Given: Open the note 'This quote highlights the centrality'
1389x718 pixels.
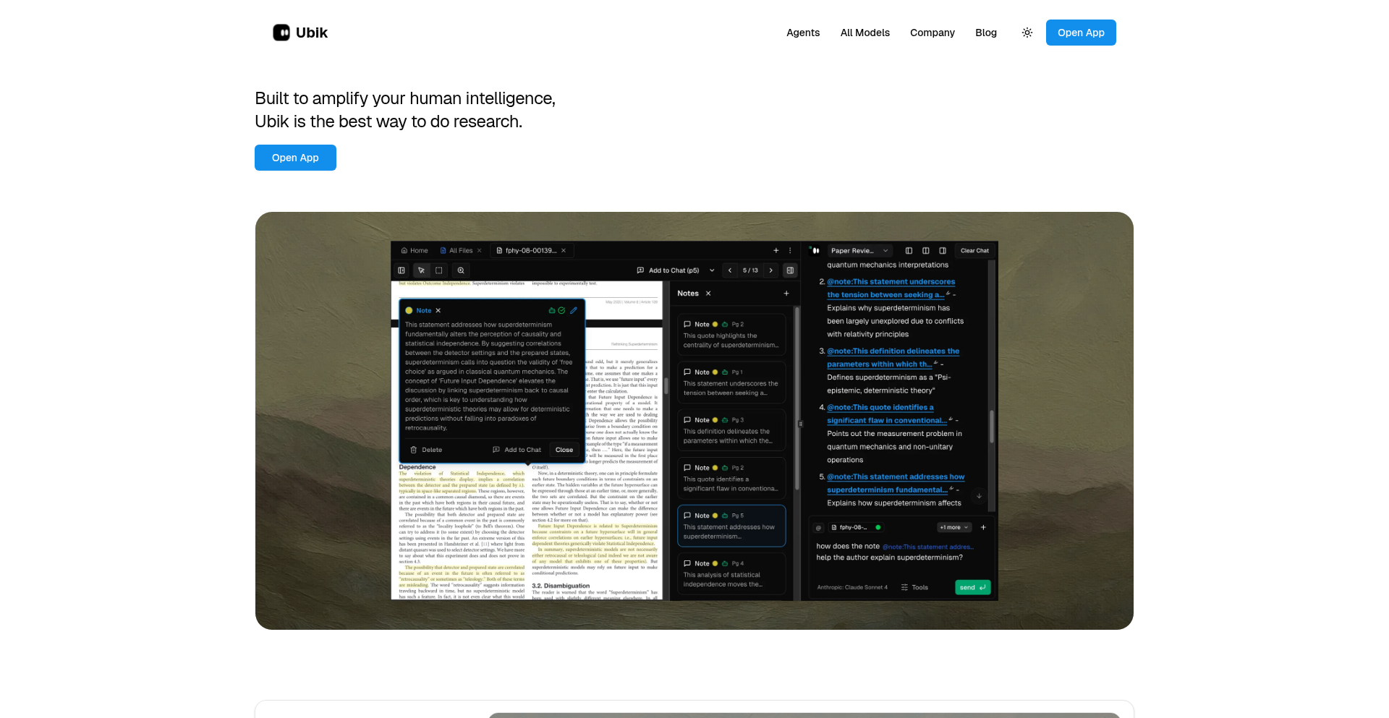Looking at the screenshot, I should (x=731, y=335).
